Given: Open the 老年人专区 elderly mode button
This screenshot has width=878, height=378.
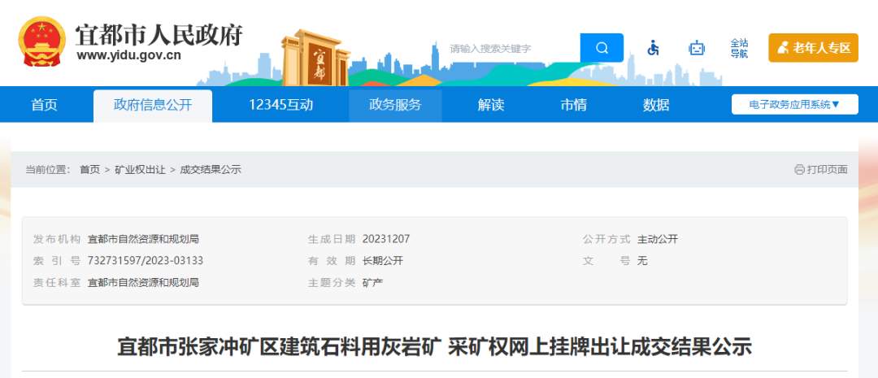Looking at the screenshot, I should pyautogui.click(x=813, y=48).
